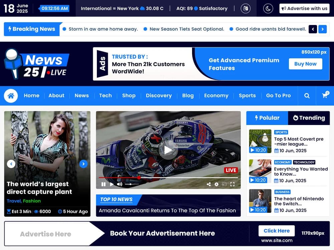This screenshot has width=334, height=250.
Task: Click the newspaper icon in the top bar
Action: (x=245, y=8)
